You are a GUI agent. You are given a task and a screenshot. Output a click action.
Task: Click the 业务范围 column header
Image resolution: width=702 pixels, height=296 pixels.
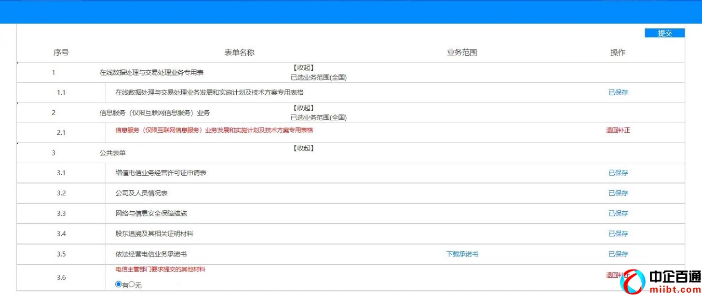click(x=462, y=52)
